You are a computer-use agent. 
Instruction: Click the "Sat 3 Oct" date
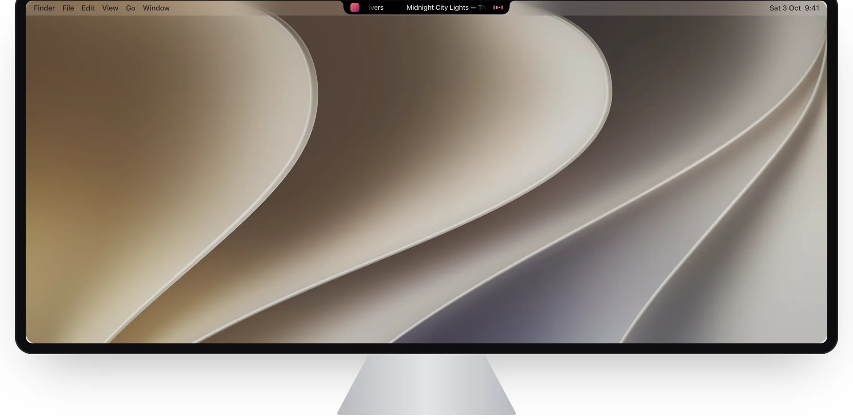point(785,8)
